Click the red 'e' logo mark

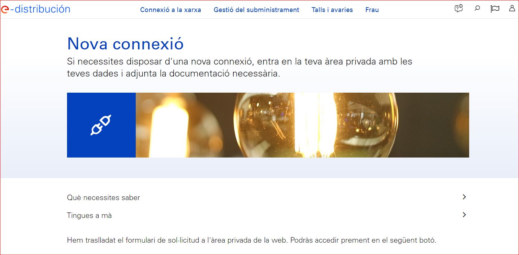point(4,10)
